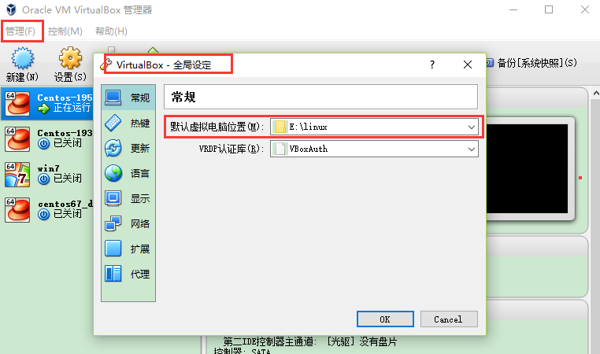Select the Display (显示) settings category
Viewport: 600px width, 354px height.
[128, 199]
